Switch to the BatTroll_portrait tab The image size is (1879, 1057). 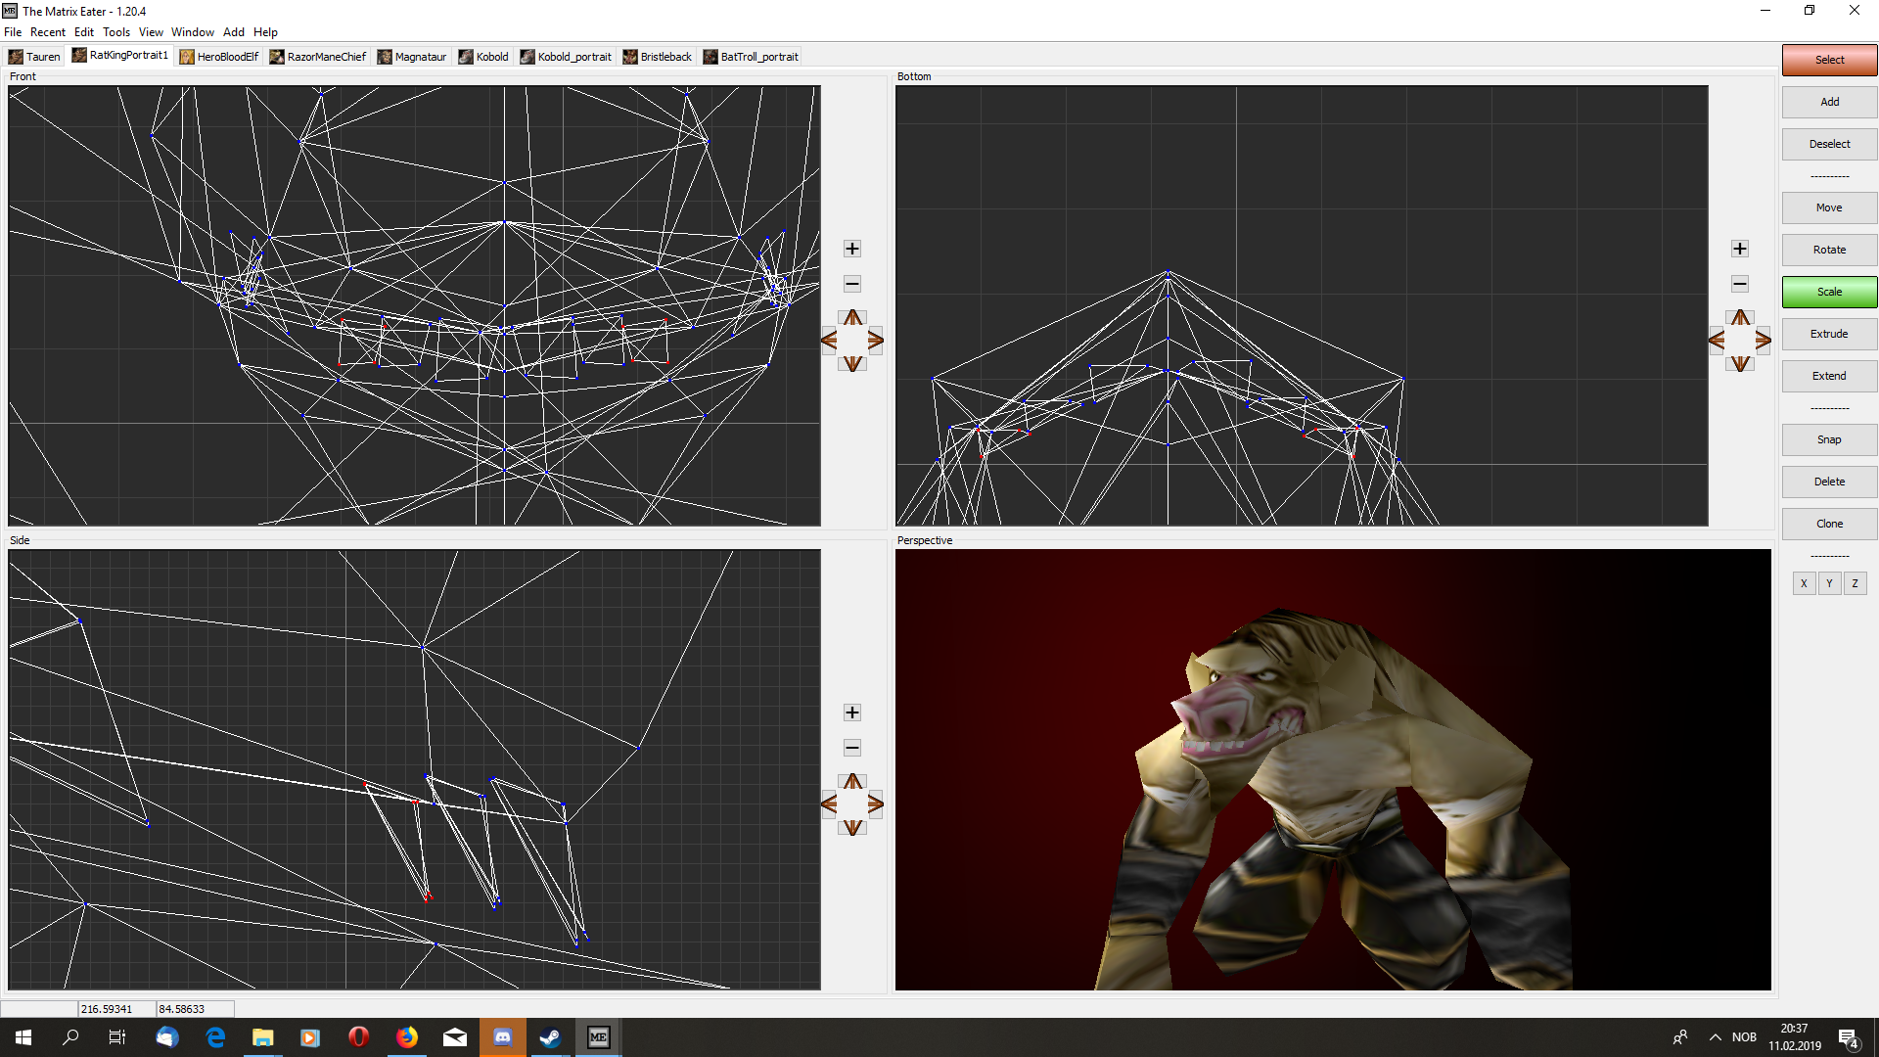(x=751, y=57)
